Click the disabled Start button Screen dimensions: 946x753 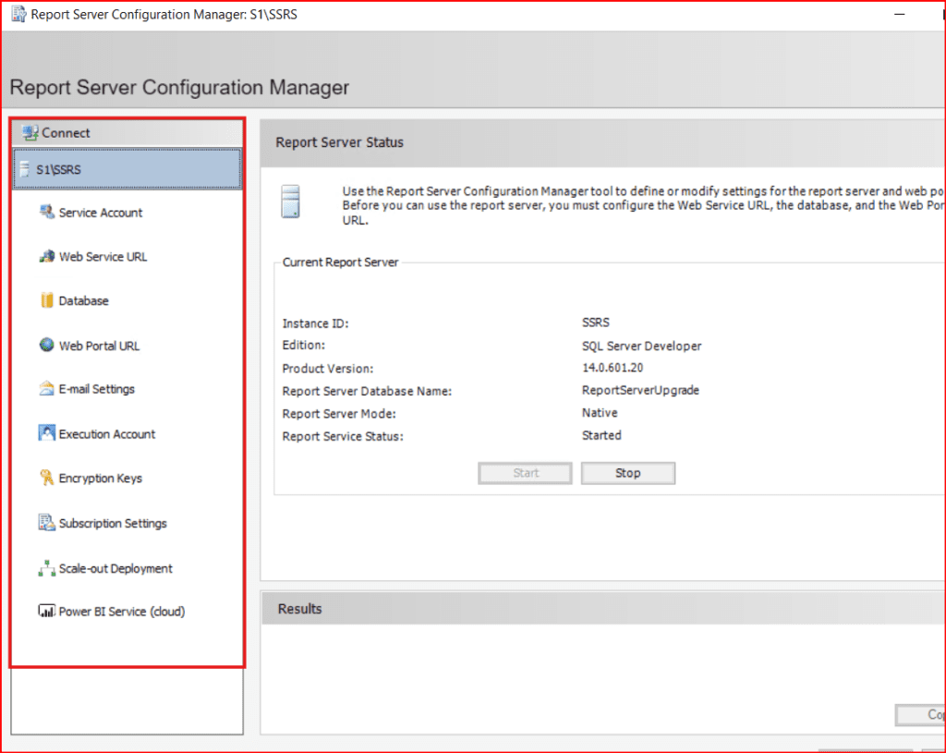pyautogui.click(x=526, y=473)
